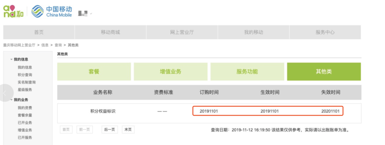Collapse the 我的业务 sidebar section
Viewport: 385px width, 145px height.
[19, 100]
